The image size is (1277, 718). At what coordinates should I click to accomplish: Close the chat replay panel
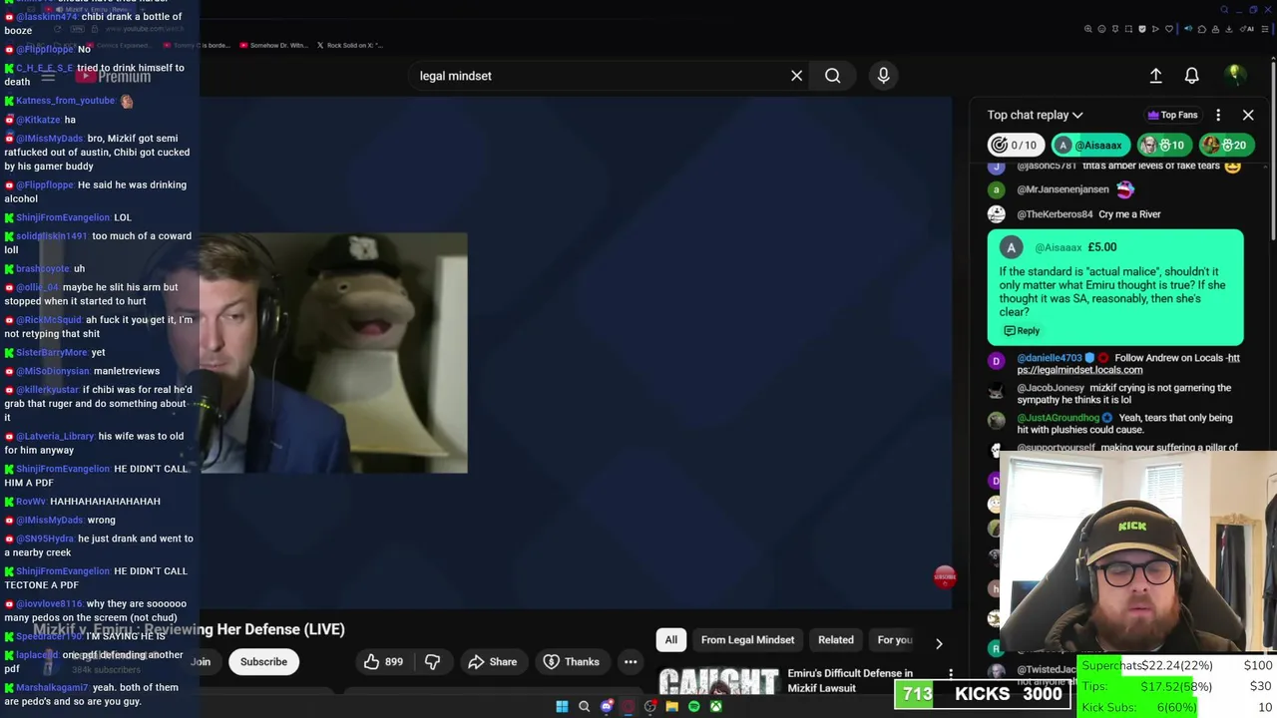(1248, 115)
